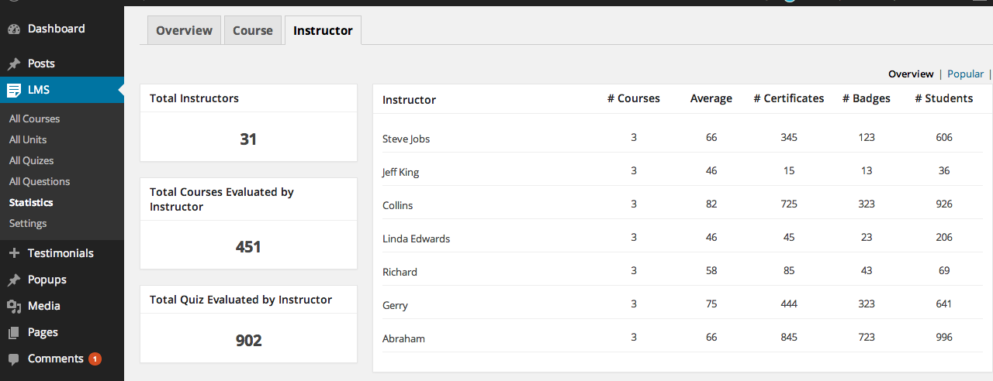The image size is (993, 381).
Task: Click the Popups pin icon
Action: pos(14,280)
